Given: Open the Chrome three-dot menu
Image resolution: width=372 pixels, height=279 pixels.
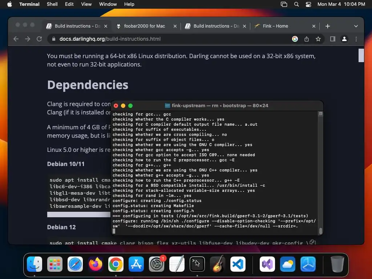Looking at the screenshot, I should (356, 39).
